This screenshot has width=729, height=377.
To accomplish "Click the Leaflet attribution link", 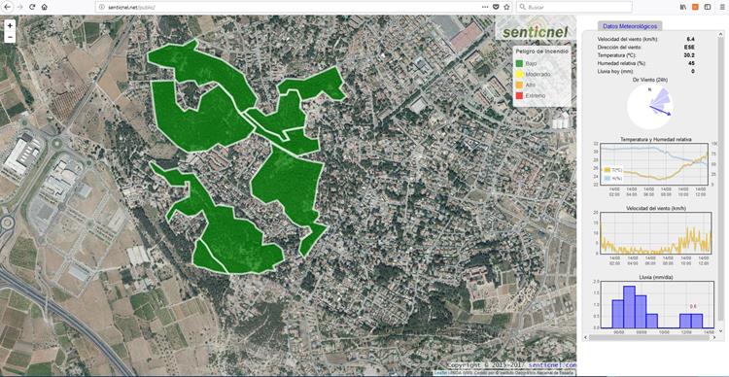I will coord(439,373).
